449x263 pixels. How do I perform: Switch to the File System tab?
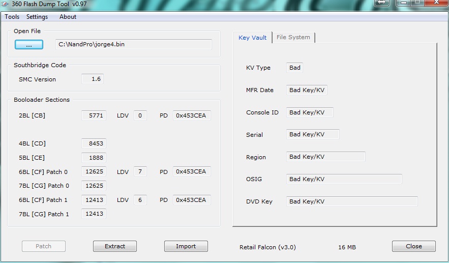point(293,37)
